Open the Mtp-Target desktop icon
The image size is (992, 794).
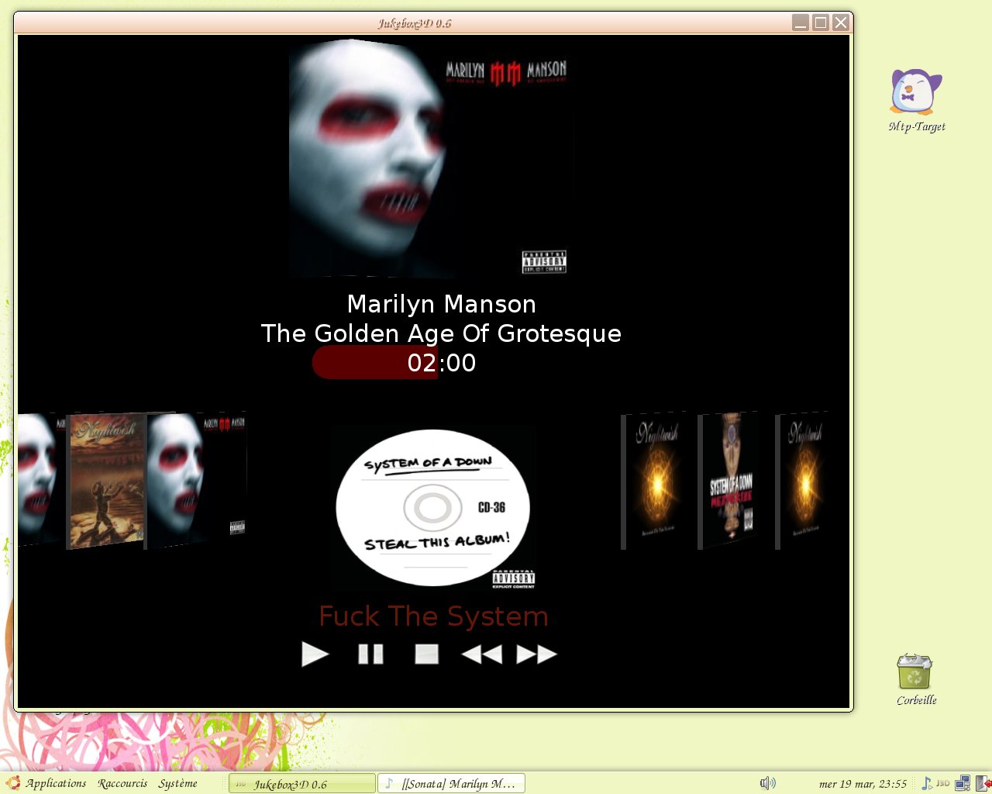(916, 101)
